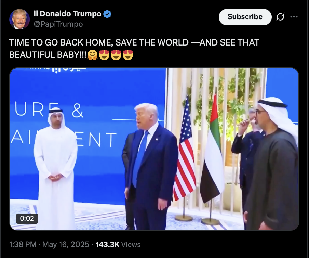Play the embedded video
Image resolution: width=309 pixels, height=258 pixels.
coord(154,149)
